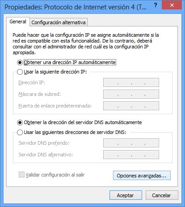Confirm with the Aceptar button
This screenshot has width=185, height=207.
tap(126, 195)
